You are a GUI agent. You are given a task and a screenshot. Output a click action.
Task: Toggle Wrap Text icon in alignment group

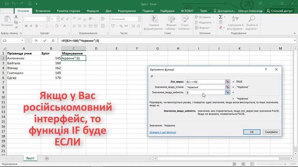[103, 19]
